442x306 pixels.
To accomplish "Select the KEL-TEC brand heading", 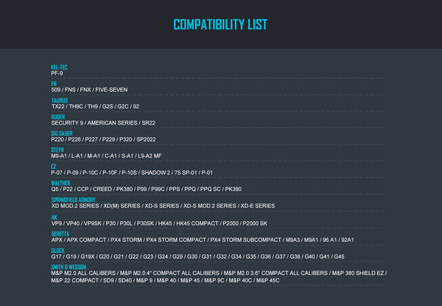I will coord(60,67).
